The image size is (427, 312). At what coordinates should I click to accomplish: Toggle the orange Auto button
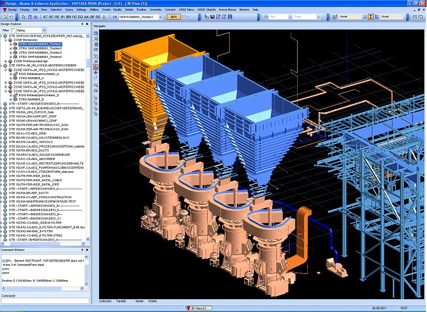click(x=174, y=17)
